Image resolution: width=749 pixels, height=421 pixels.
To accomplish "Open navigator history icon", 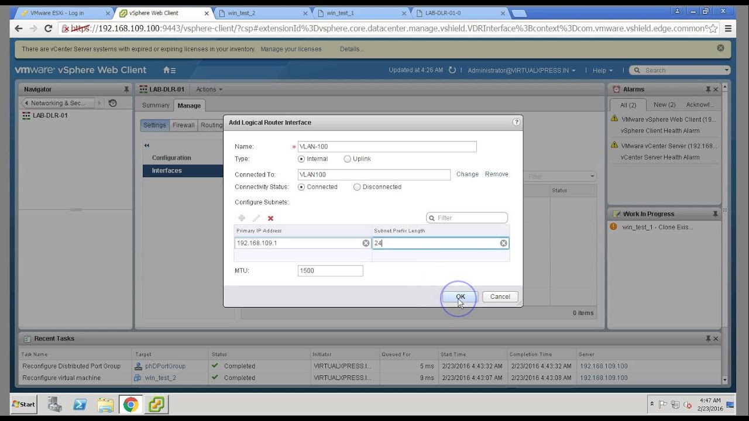I will [x=113, y=103].
